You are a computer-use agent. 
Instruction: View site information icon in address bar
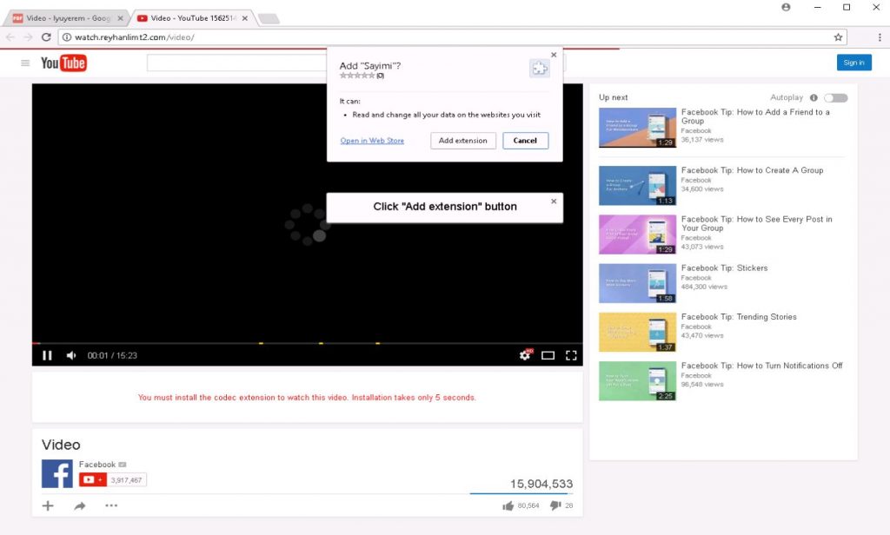(66, 37)
